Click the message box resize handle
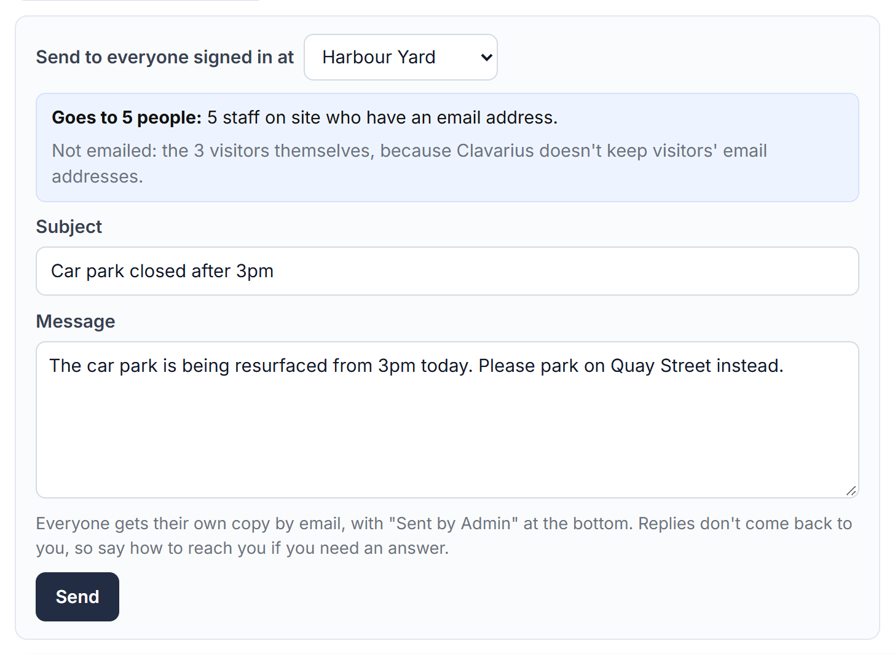The image size is (895, 654). (851, 490)
